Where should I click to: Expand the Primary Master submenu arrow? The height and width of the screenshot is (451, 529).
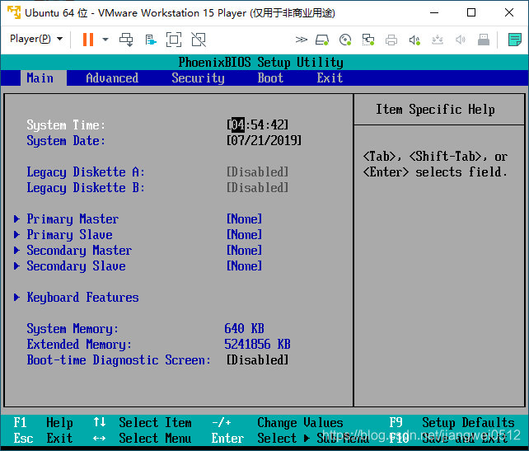coord(16,218)
